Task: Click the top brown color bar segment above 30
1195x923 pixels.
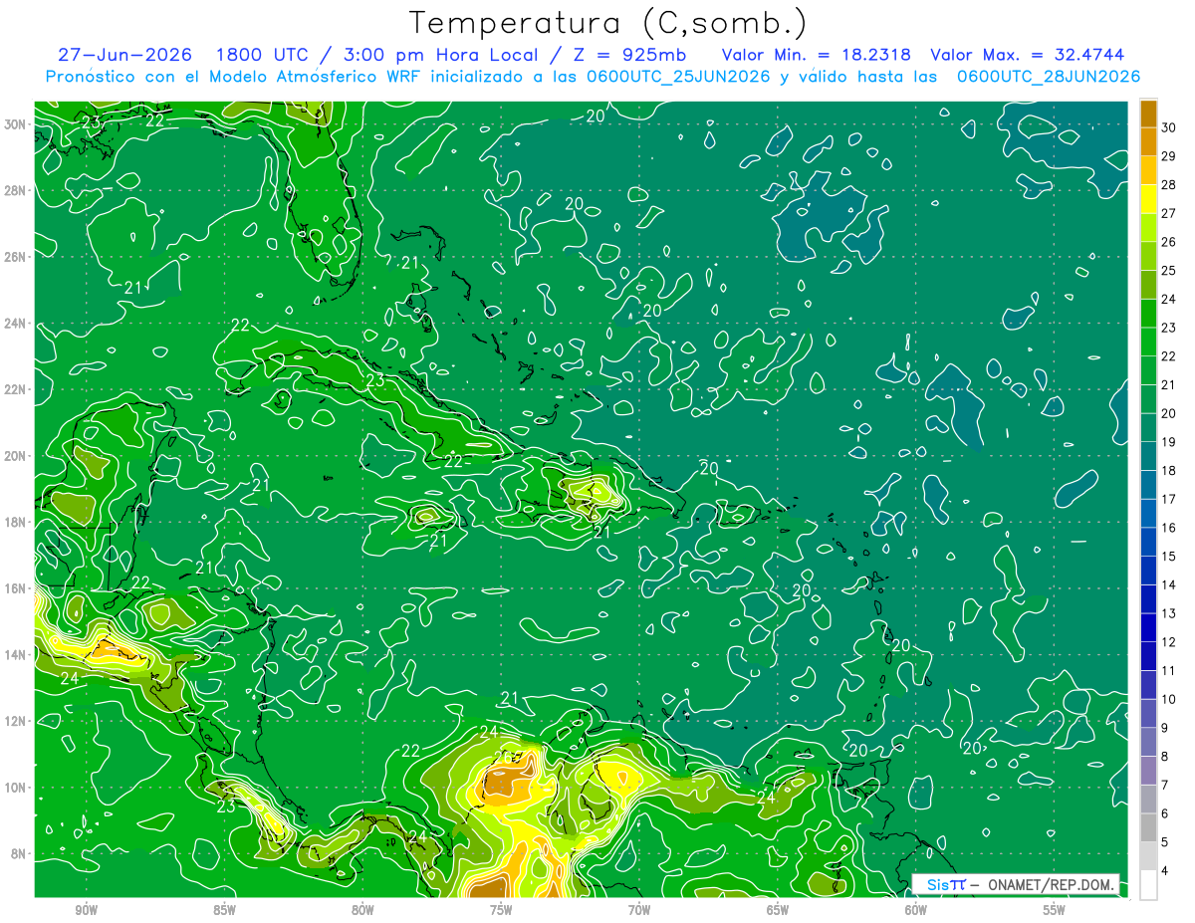Action: pyautogui.click(x=1148, y=114)
